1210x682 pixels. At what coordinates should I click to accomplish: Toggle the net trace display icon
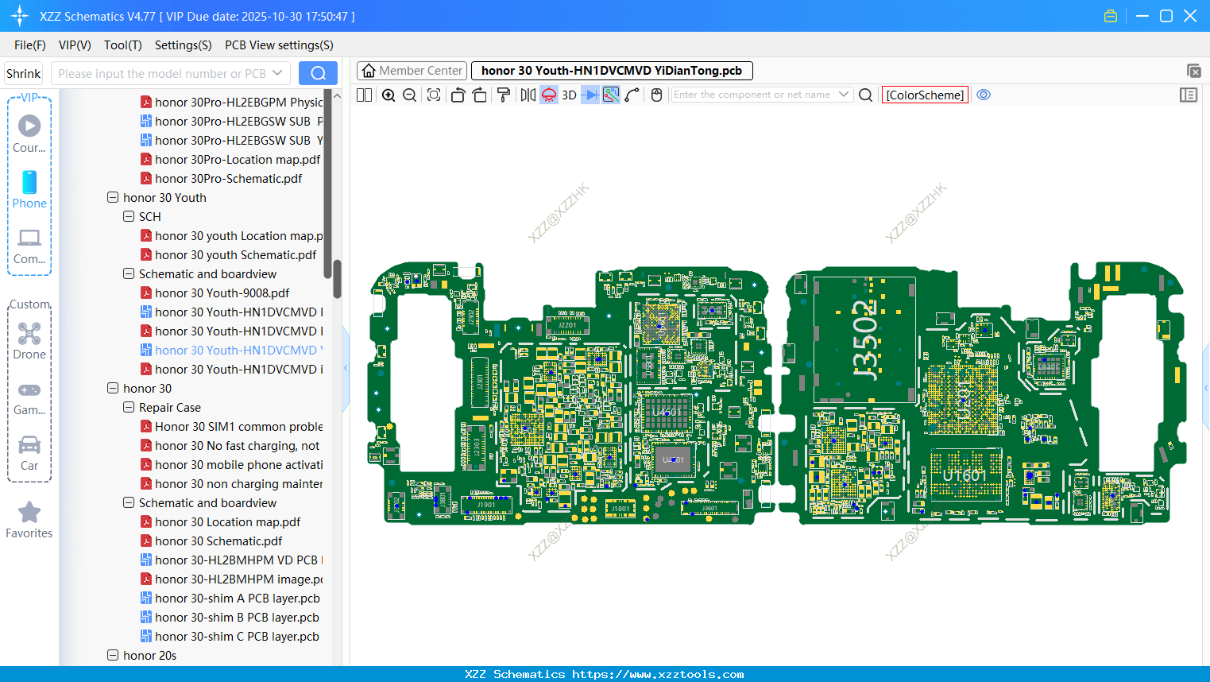click(x=611, y=95)
